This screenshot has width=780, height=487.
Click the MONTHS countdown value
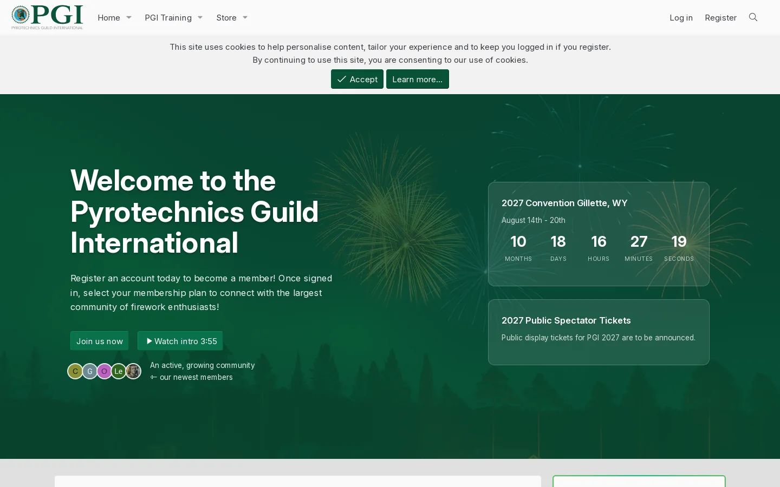[518, 241]
